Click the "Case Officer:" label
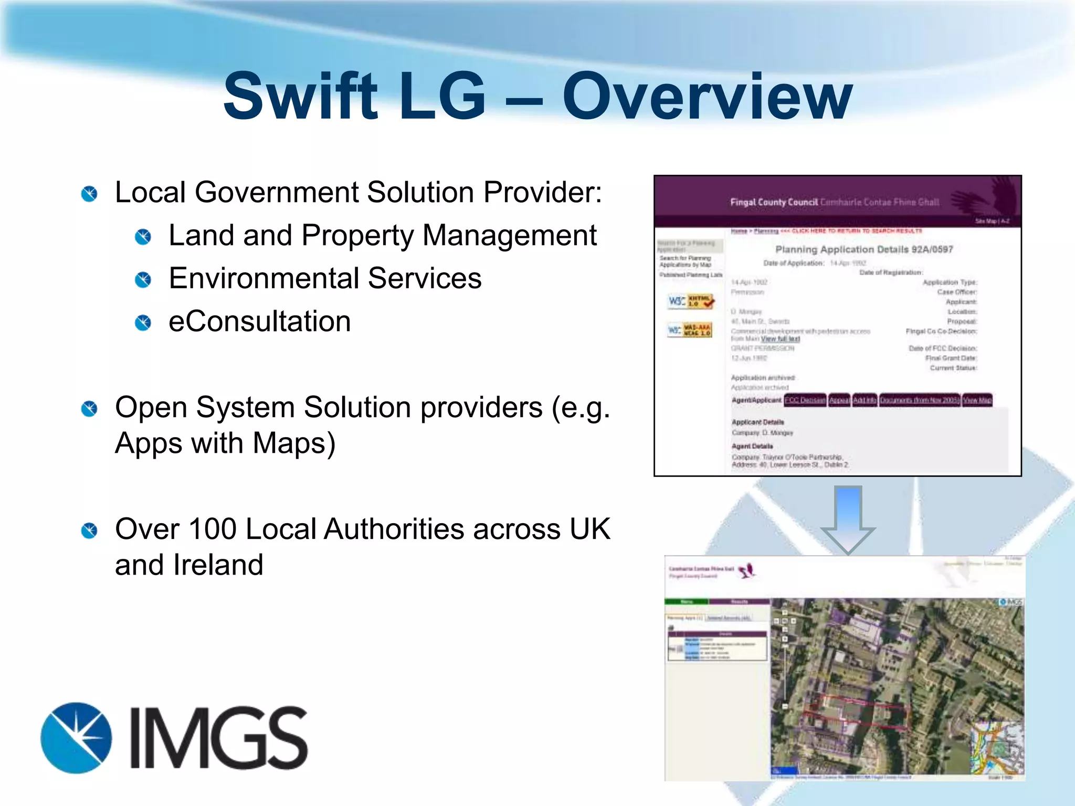 pos(957,292)
